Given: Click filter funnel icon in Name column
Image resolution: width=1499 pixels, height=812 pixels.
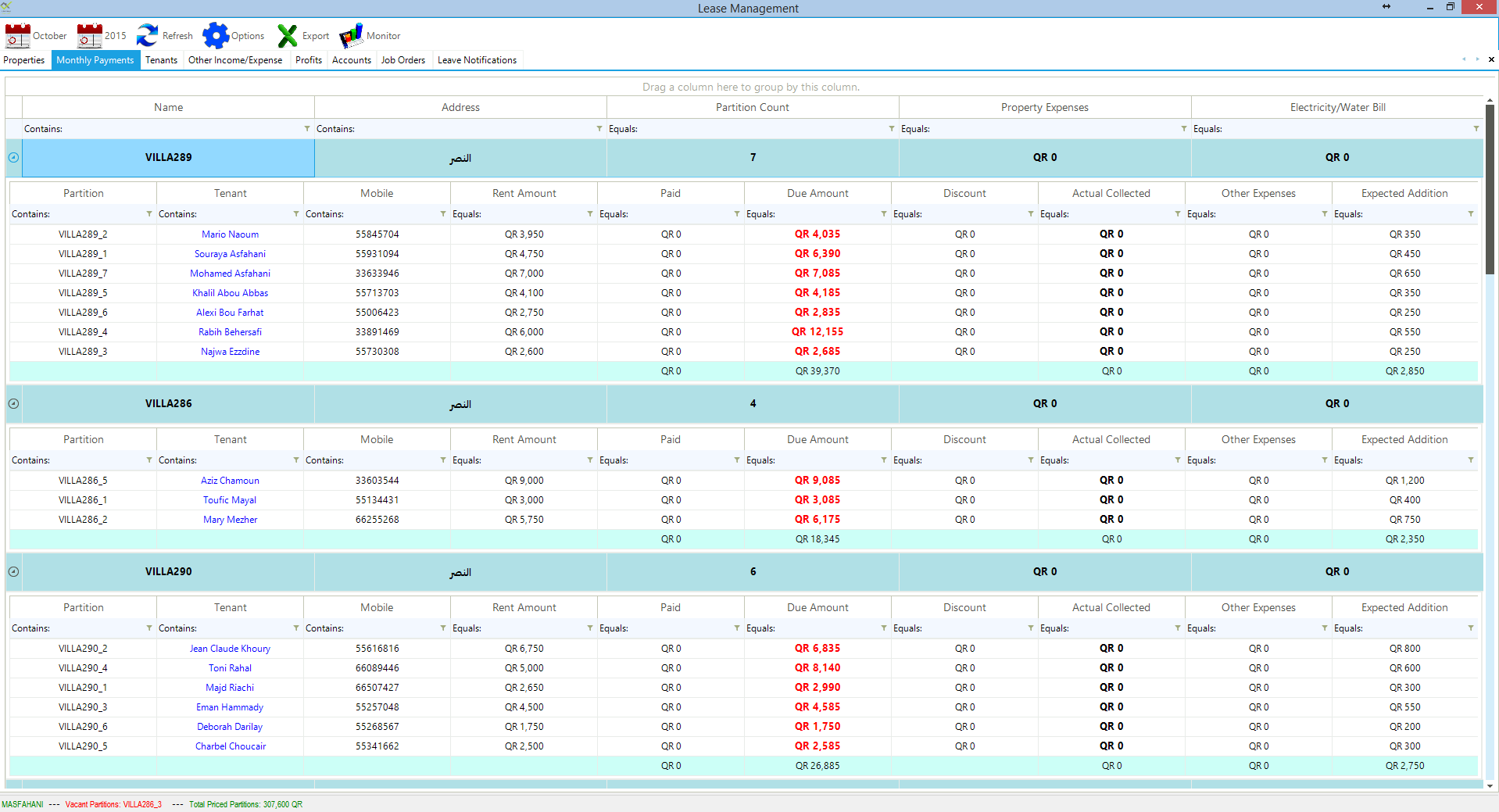Looking at the screenshot, I should point(307,129).
